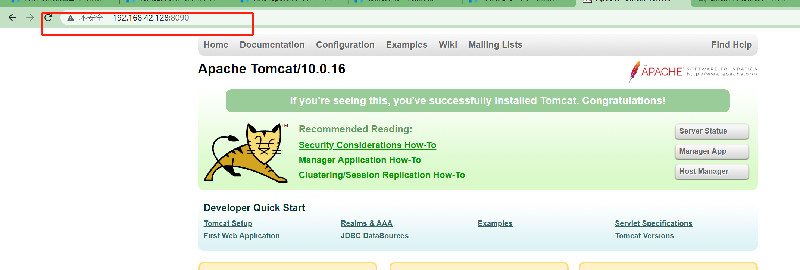The image size is (800, 270).
Task: Open the Documentation navigation item
Action: click(x=272, y=45)
